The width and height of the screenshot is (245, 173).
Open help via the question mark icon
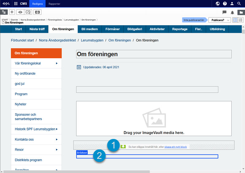tap(225, 4)
